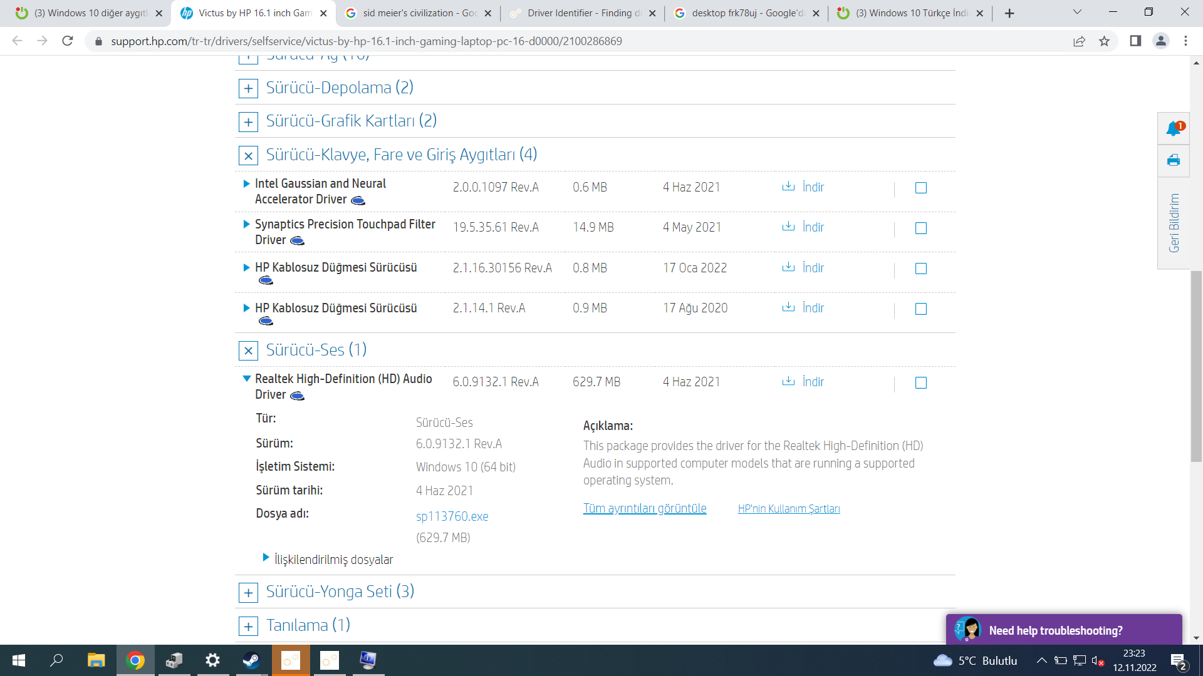Click the page vertical scrollbar thumb
1203x676 pixels.
[x=1196, y=366]
